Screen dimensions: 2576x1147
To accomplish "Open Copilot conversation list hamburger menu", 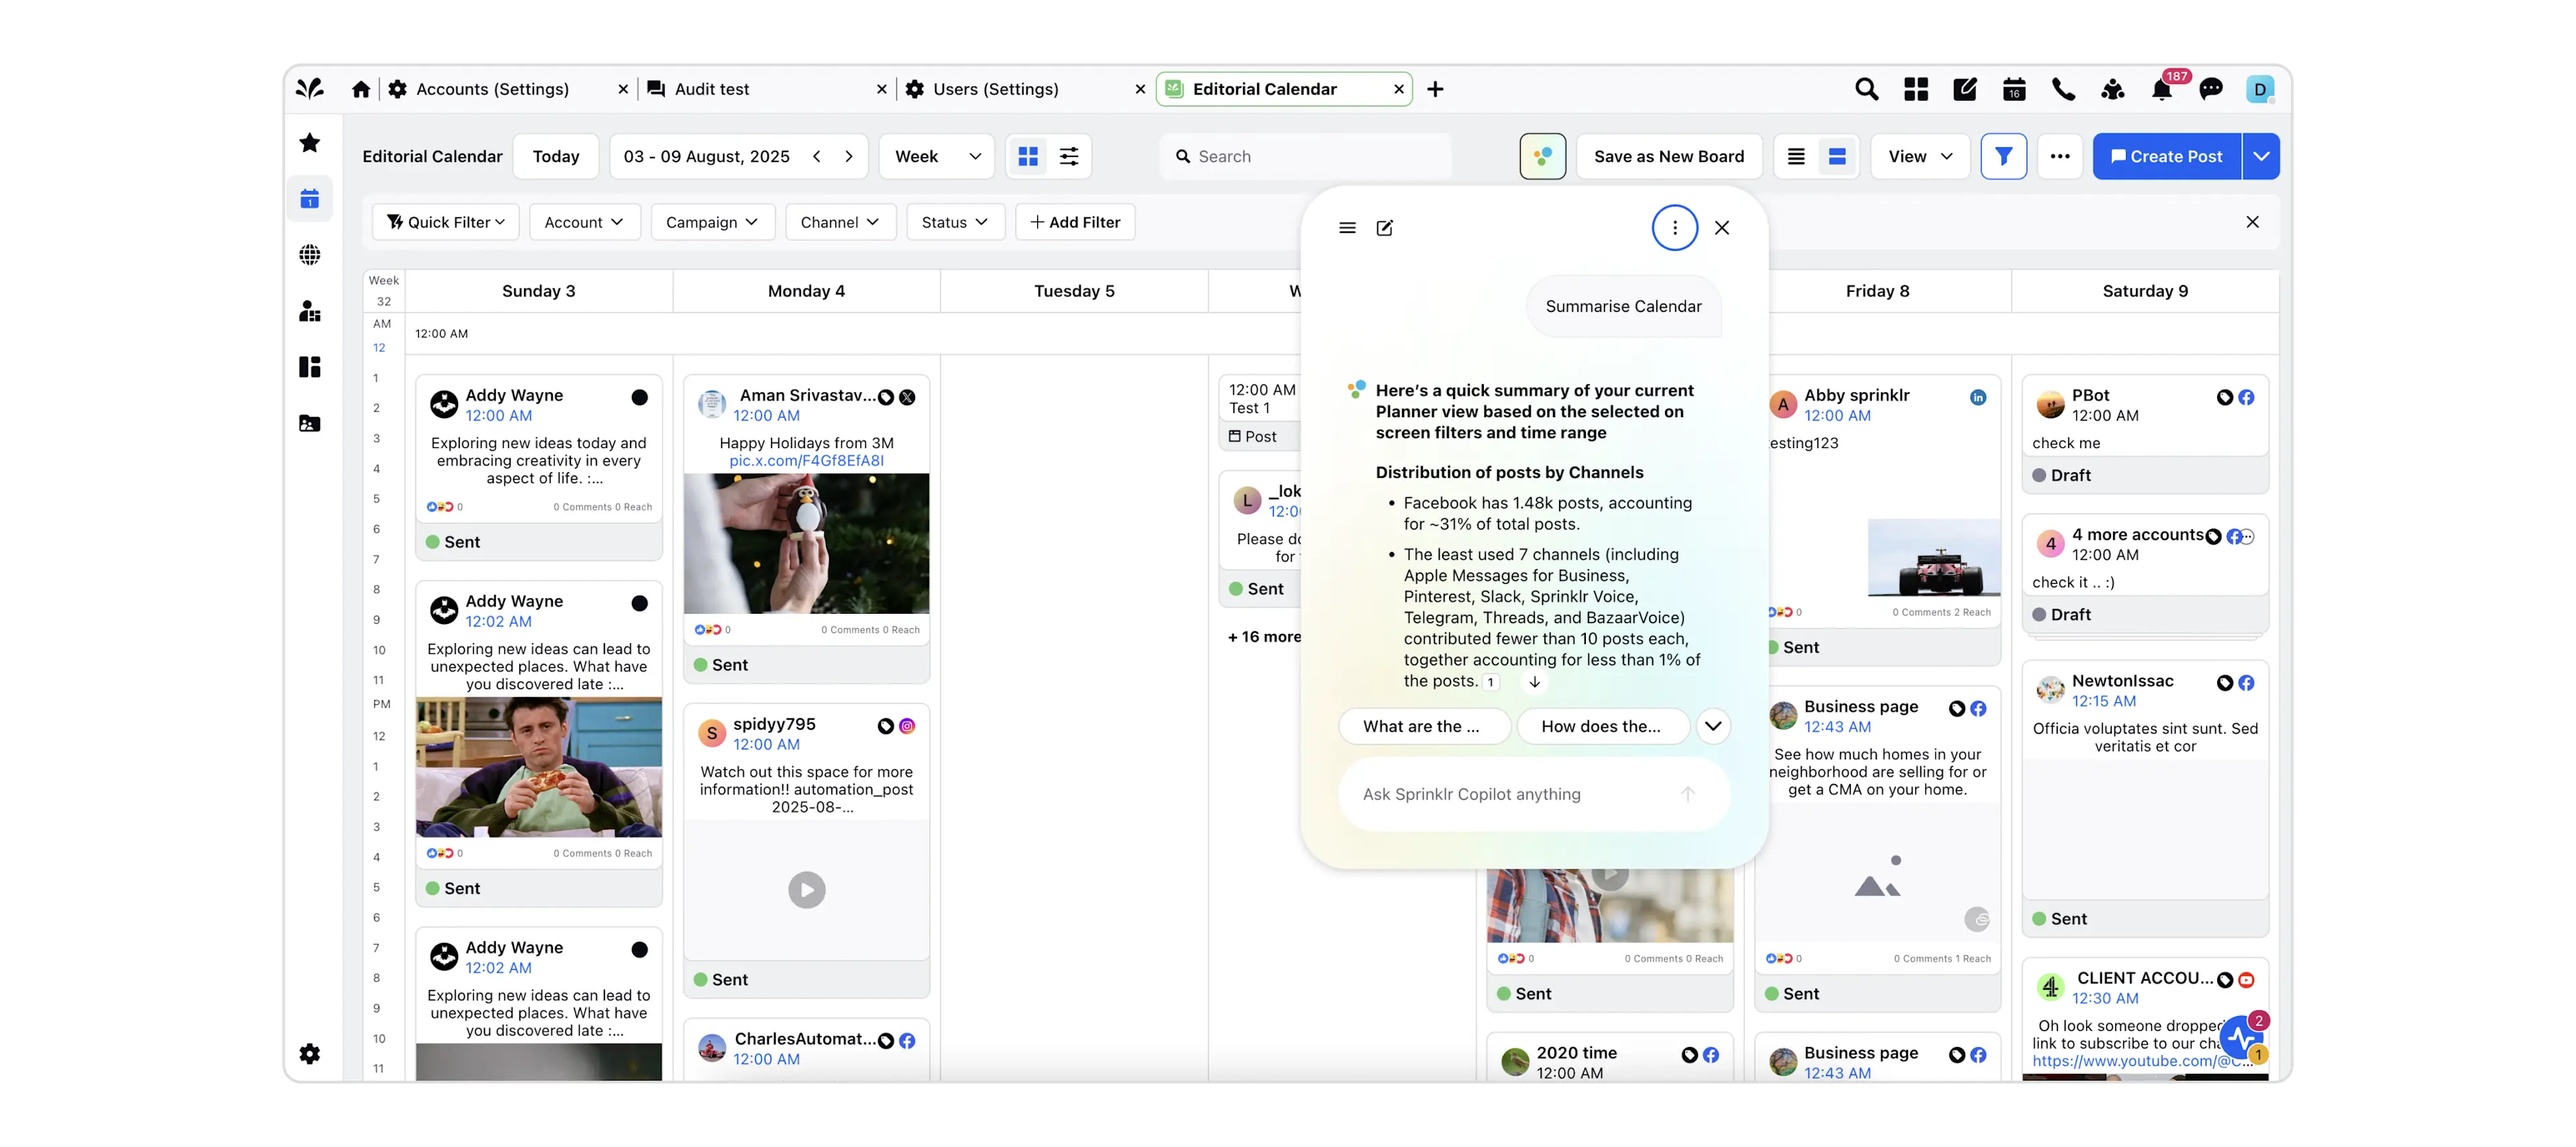I will pos(1347,228).
